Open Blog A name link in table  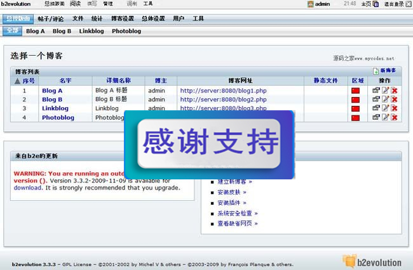click(52, 91)
